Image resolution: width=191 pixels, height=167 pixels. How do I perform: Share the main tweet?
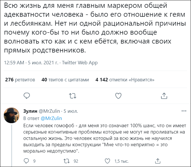[164, 95]
